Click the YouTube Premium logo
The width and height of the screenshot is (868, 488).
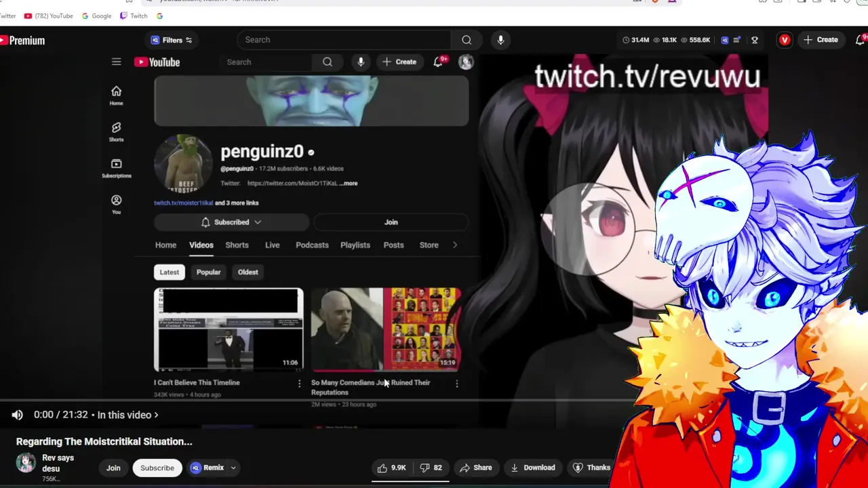(22, 41)
